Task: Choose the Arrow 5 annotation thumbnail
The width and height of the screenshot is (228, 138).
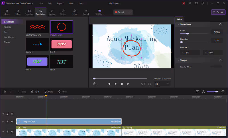Action: tap(37, 44)
